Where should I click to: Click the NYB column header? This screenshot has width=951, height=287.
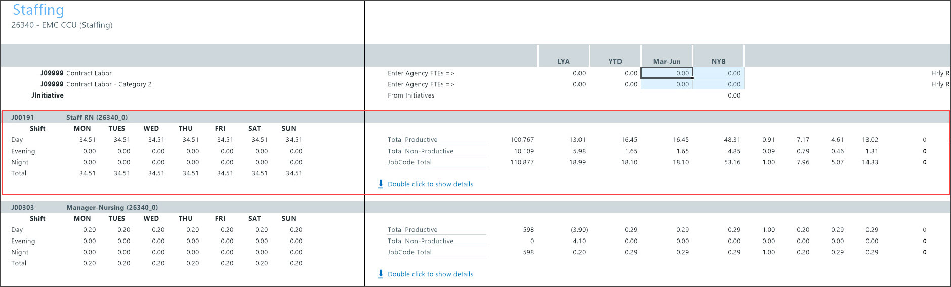pyautogui.click(x=718, y=61)
